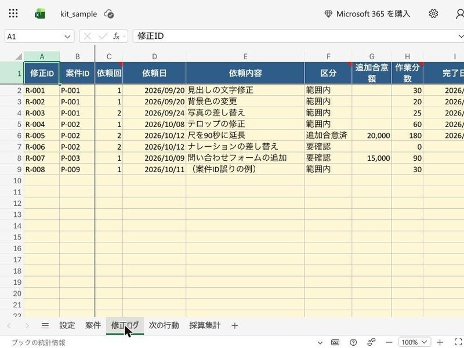This screenshot has height=348, width=464.
Task: Select the 修正ID header cell
Action: tap(42, 73)
